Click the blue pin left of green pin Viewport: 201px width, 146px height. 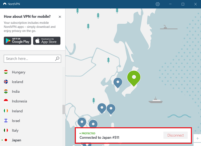(x=118, y=83)
